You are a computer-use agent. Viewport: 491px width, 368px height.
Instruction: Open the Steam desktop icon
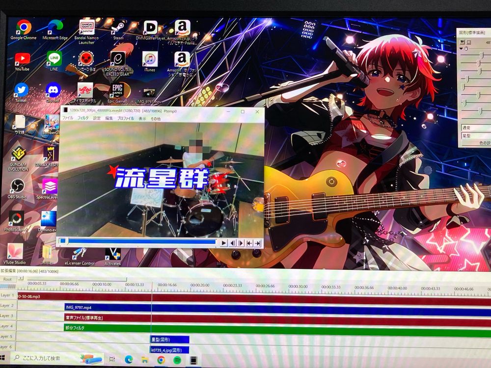click(118, 30)
